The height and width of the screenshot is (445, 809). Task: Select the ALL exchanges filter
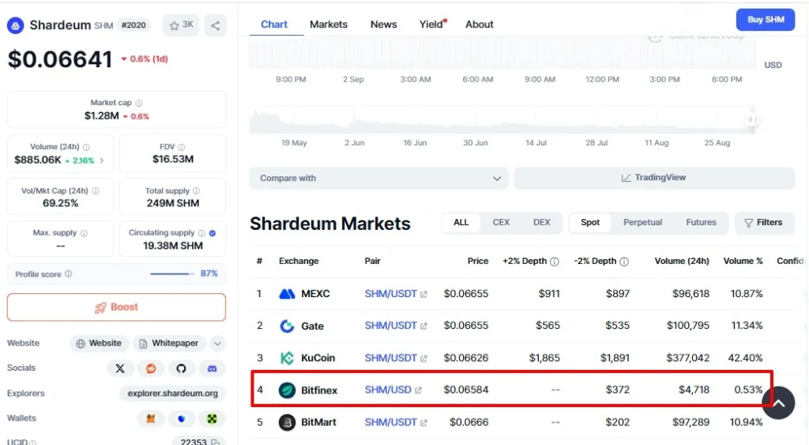tap(461, 223)
